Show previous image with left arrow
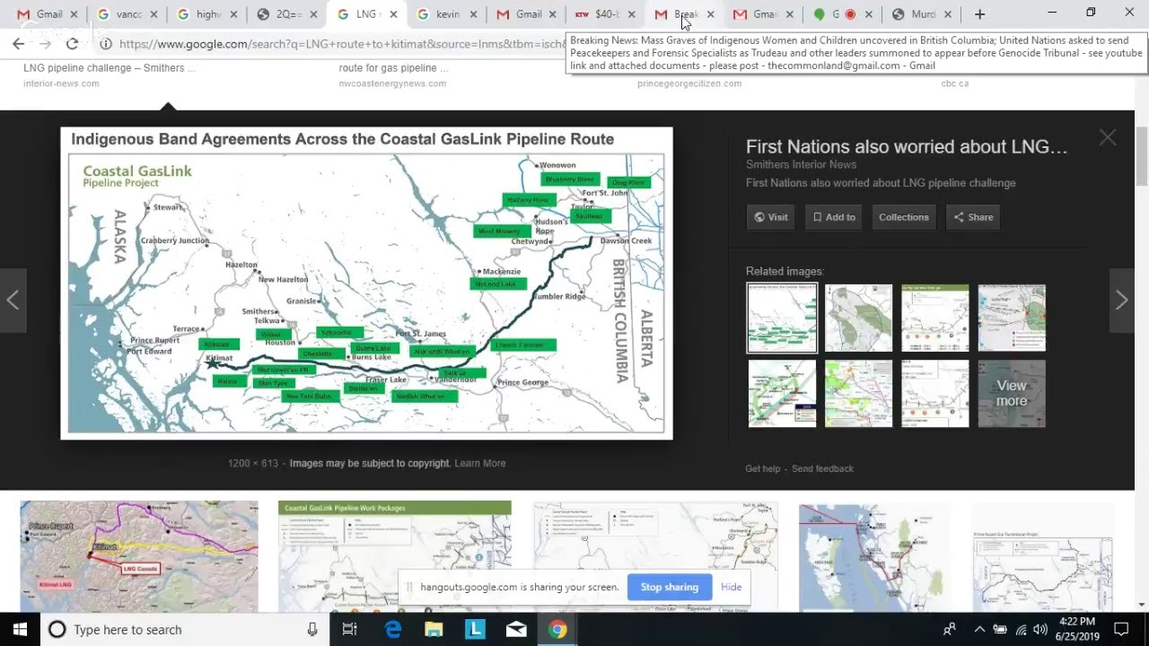Viewport: 1149px width, 646px height. click(x=13, y=301)
